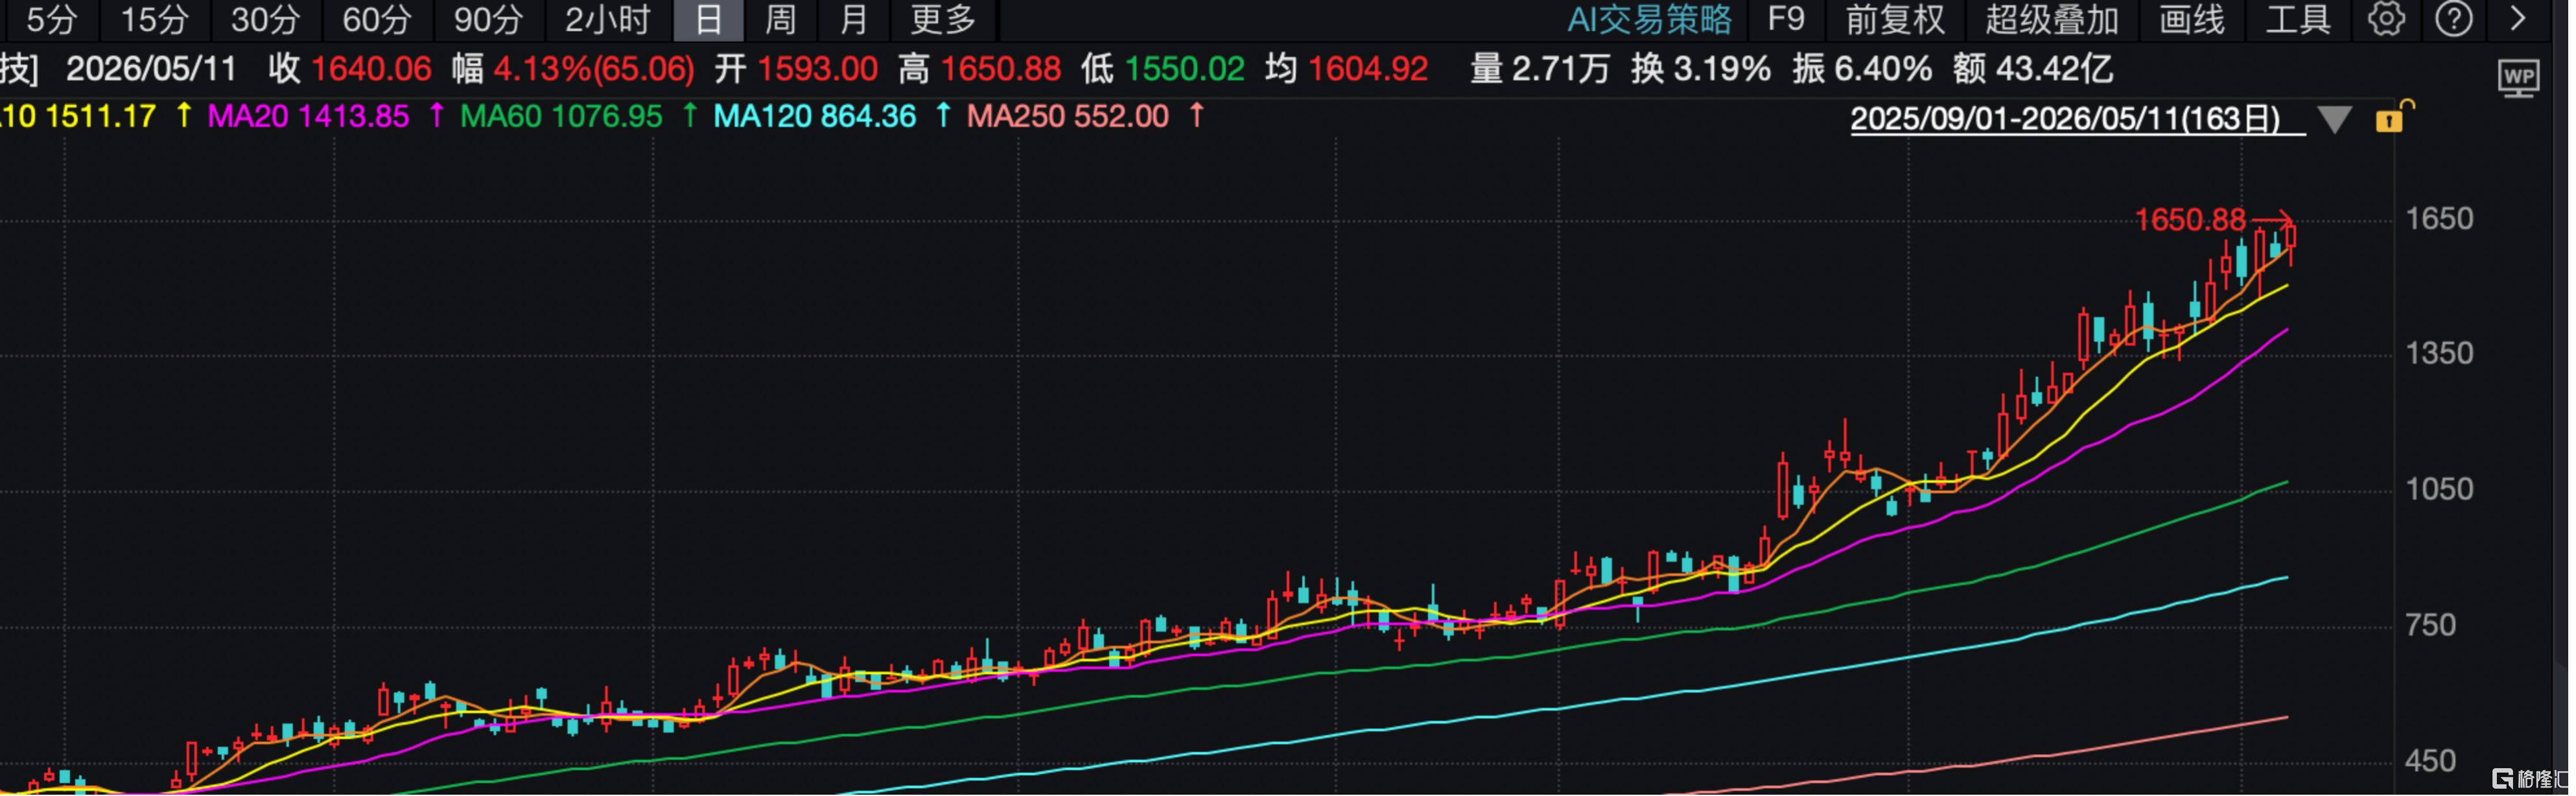Open the WP monitor icon

coord(2518,78)
